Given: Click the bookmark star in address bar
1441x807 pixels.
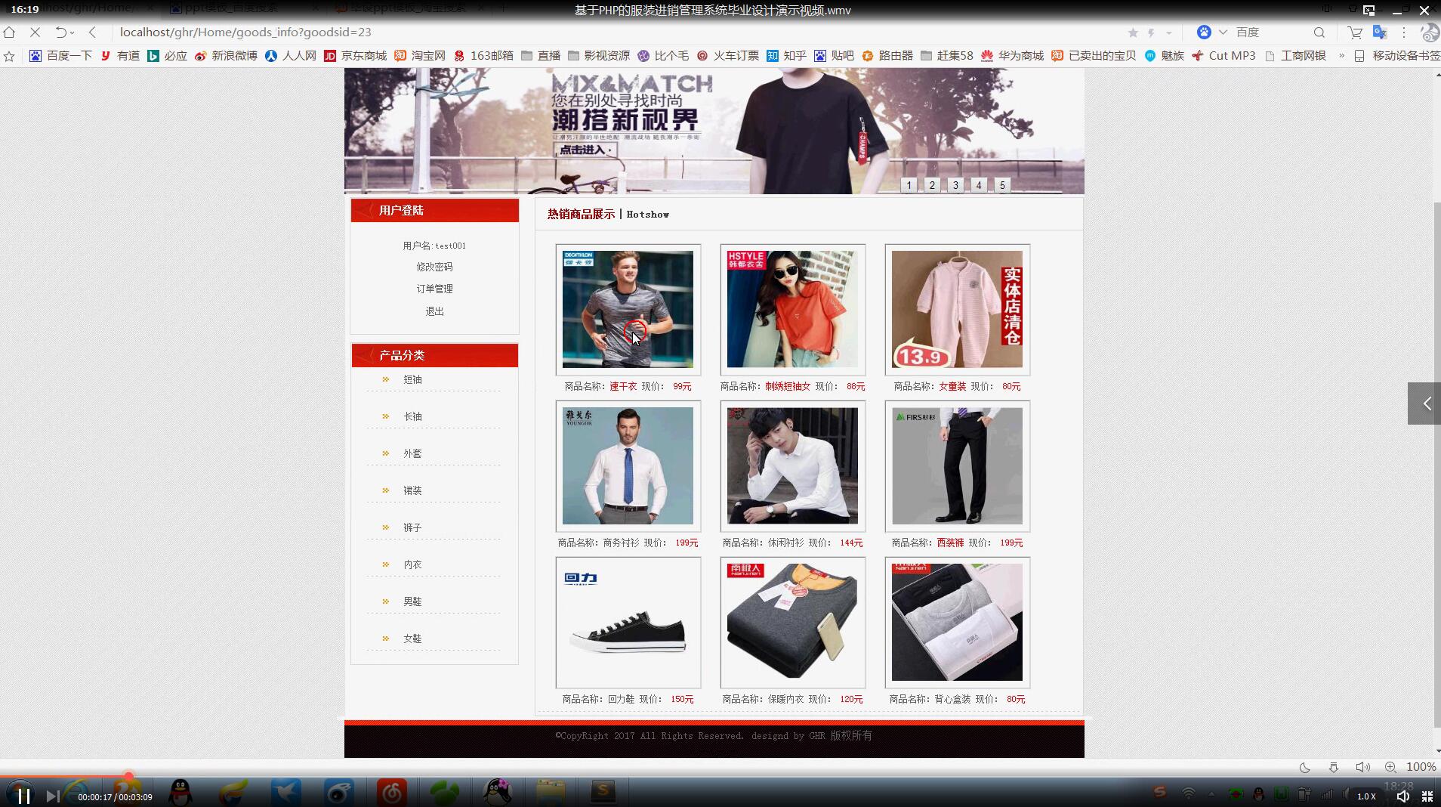Looking at the screenshot, I should point(1133,32).
